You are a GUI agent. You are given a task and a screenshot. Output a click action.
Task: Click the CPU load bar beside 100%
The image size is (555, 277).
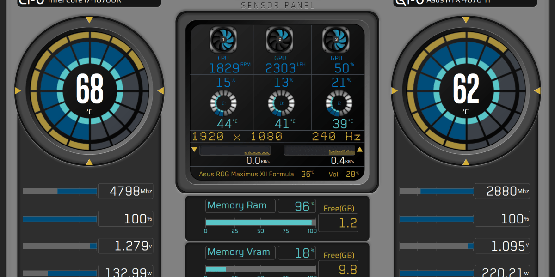60,219
